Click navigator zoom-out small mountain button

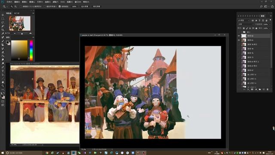15,33
